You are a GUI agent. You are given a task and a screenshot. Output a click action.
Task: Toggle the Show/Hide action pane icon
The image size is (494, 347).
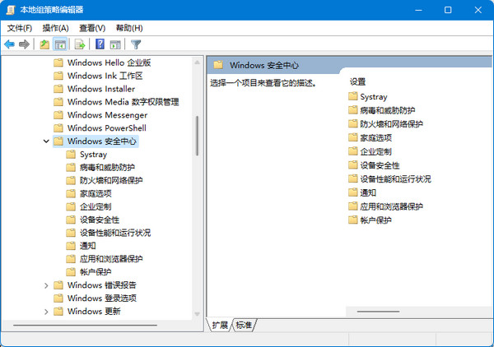pyautogui.click(x=115, y=44)
